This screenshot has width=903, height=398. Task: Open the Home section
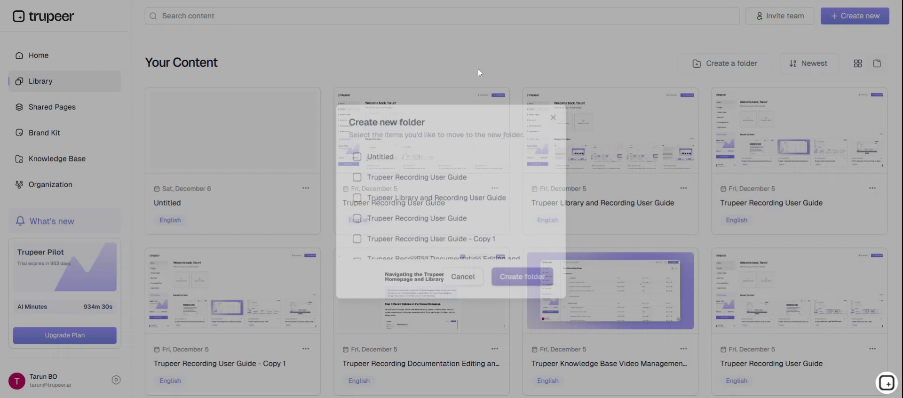tap(64, 56)
